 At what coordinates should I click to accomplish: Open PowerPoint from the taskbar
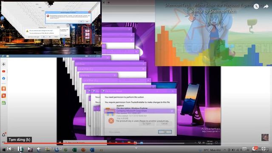coord(83,150)
